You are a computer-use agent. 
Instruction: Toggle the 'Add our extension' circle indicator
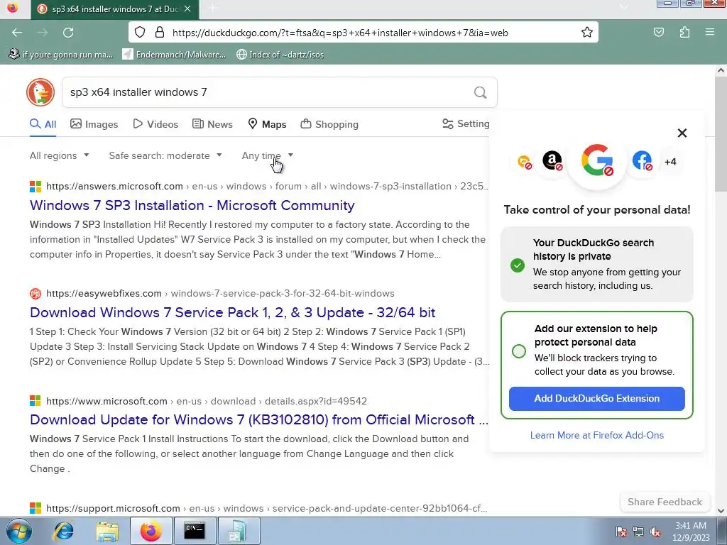[519, 351]
